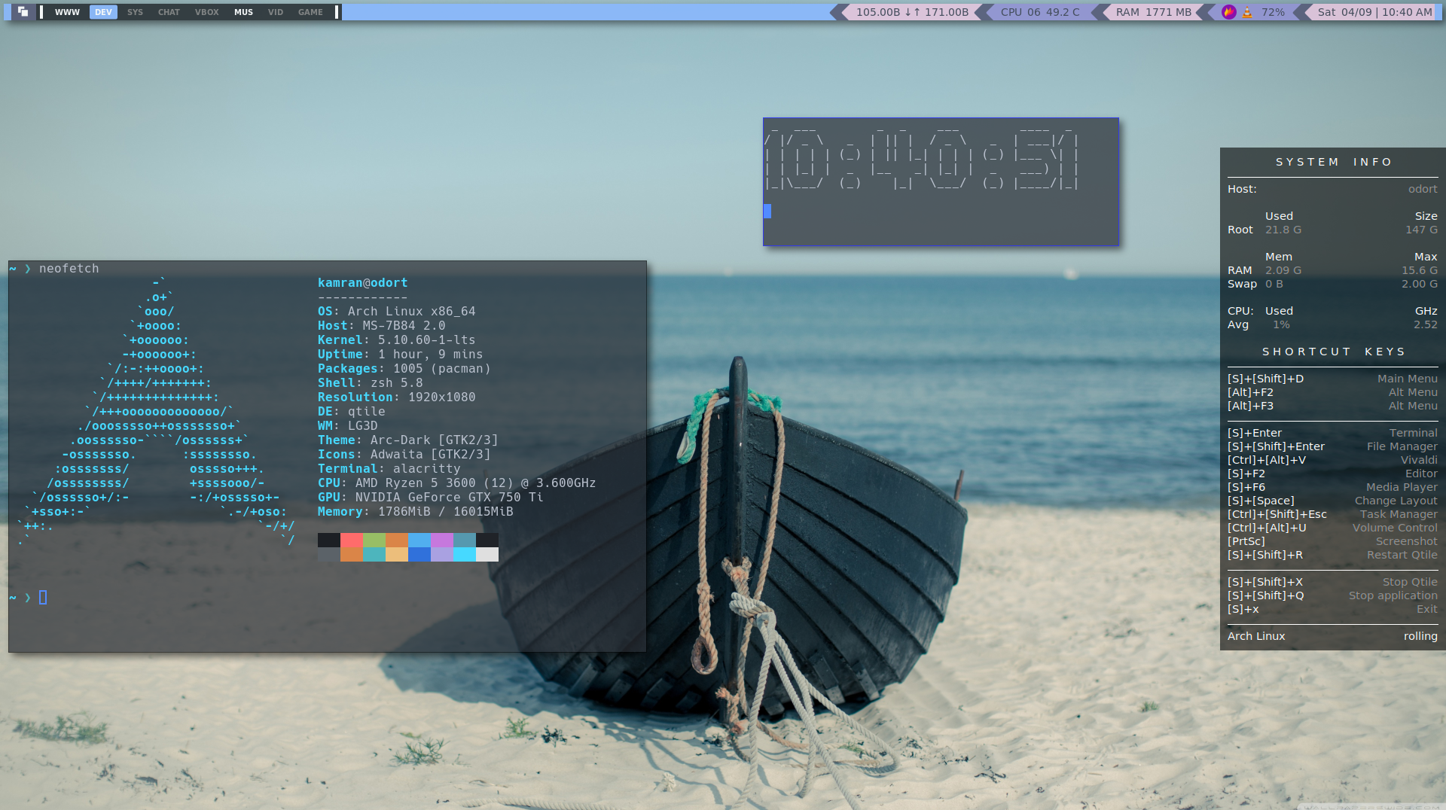The height and width of the screenshot is (810, 1446).
Task: Click the RAM 1771 MB widget
Action: pyautogui.click(x=1153, y=12)
